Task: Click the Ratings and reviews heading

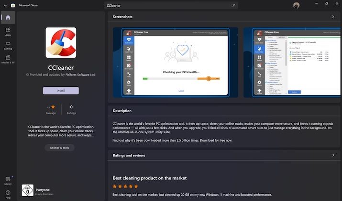Action: point(129,155)
